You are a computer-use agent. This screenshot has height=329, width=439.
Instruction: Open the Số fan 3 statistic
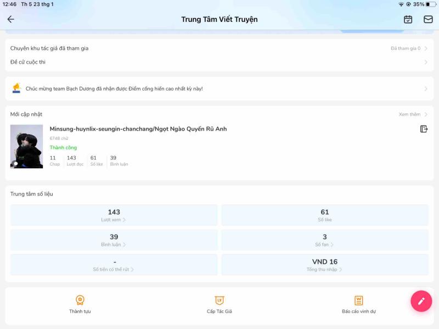click(325, 240)
